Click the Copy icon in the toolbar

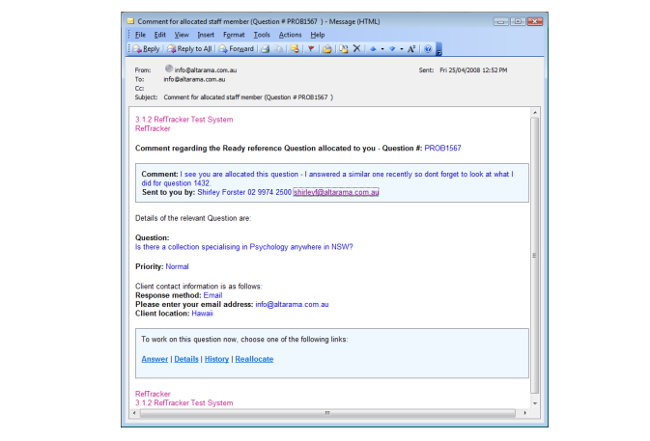tap(279, 49)
